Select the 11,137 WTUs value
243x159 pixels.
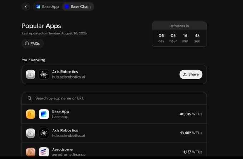(x=192, y=152)
